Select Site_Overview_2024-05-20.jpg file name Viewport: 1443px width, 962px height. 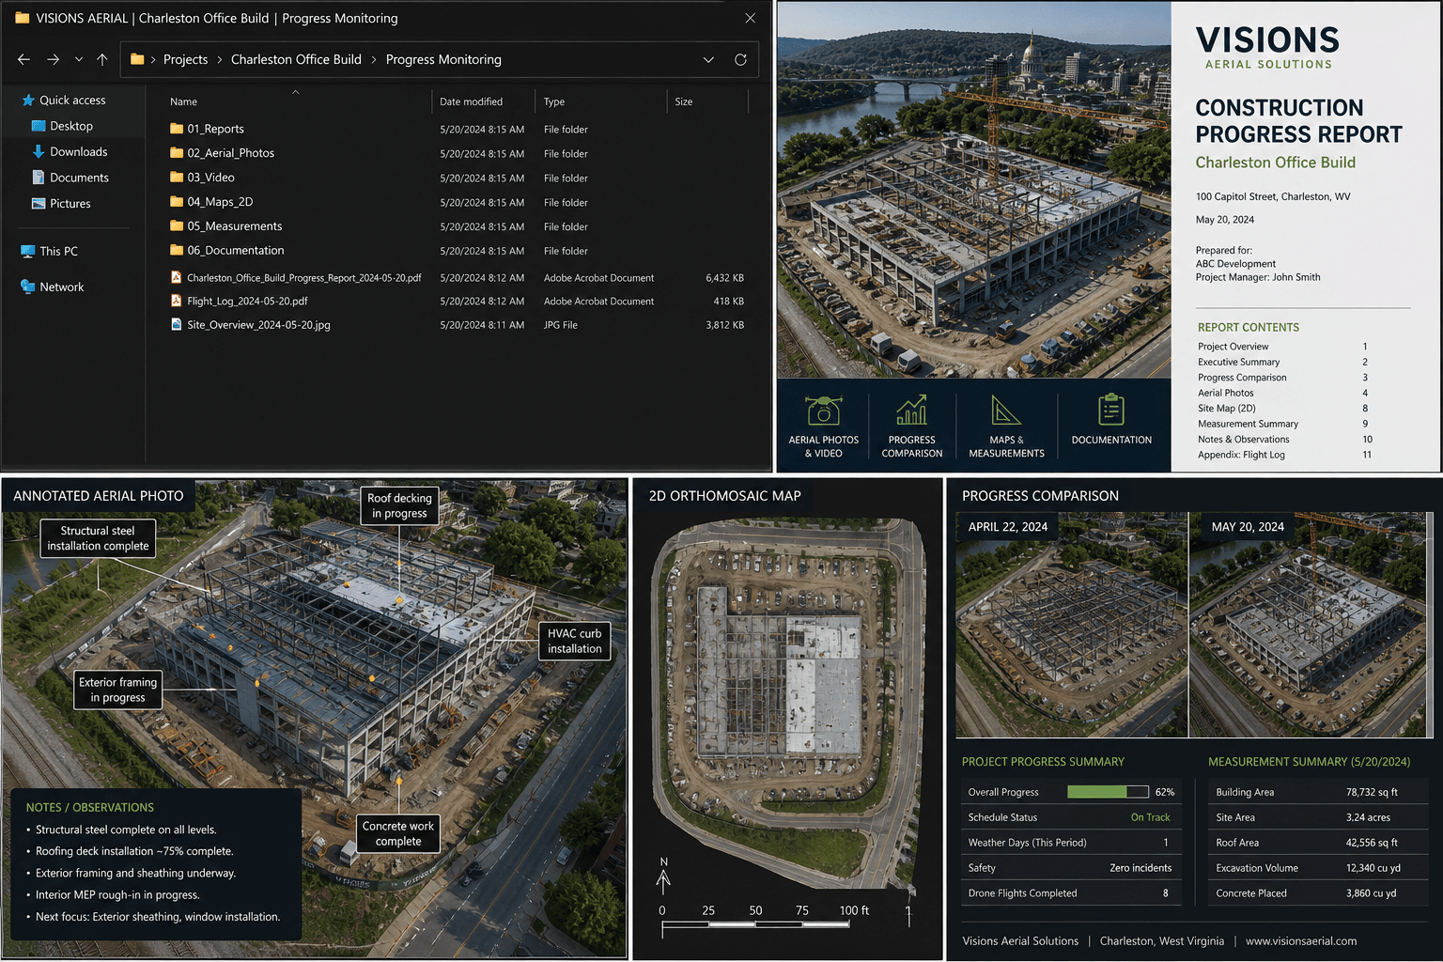(258, 325)
